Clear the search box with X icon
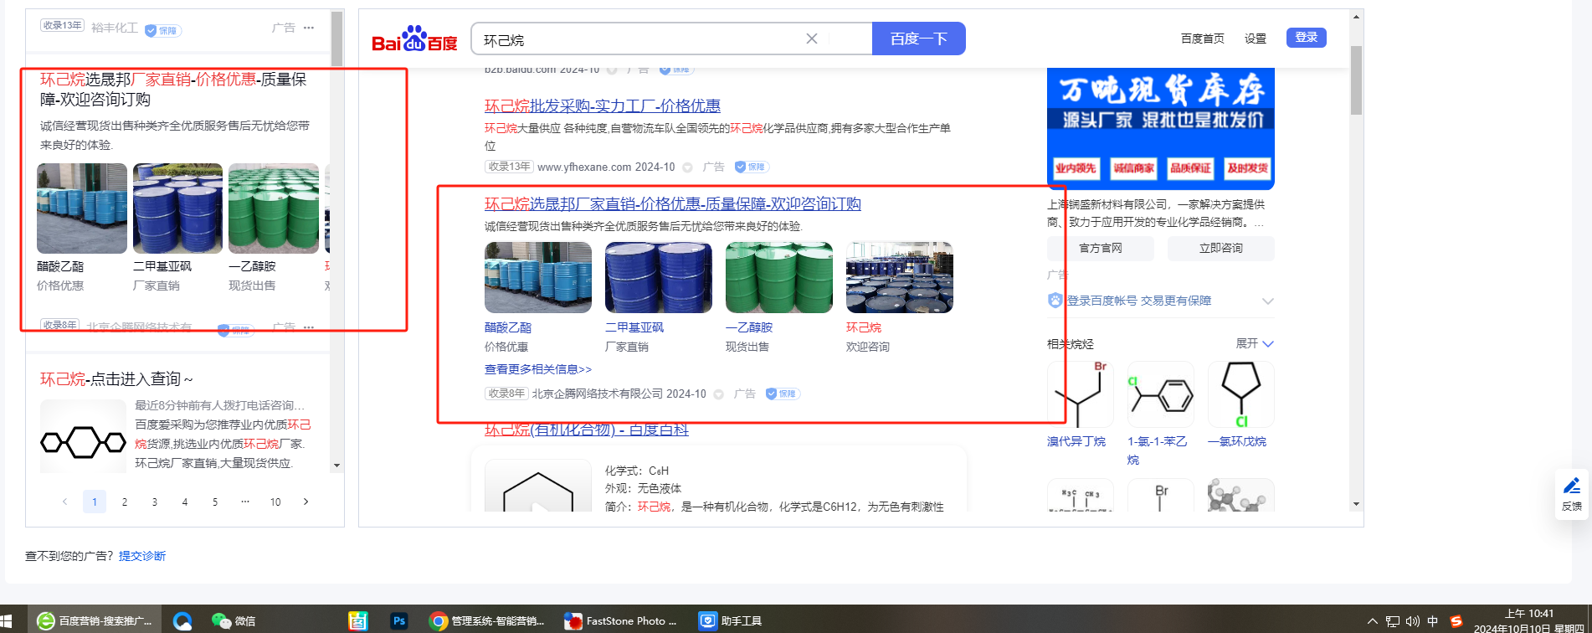The width and height of the screenshot is (1592, 633). tap(811, 39)
